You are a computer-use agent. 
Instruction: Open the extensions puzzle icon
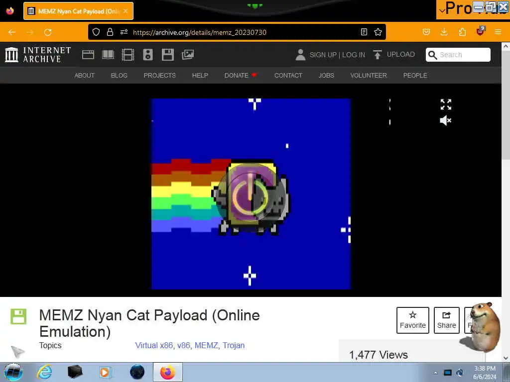tap(462, 32)
